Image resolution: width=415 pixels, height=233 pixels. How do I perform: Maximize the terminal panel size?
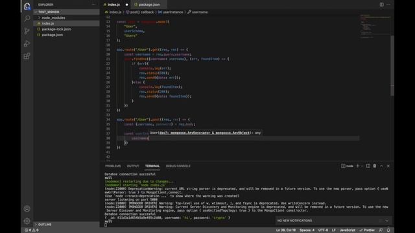click(x=381, y=166)
